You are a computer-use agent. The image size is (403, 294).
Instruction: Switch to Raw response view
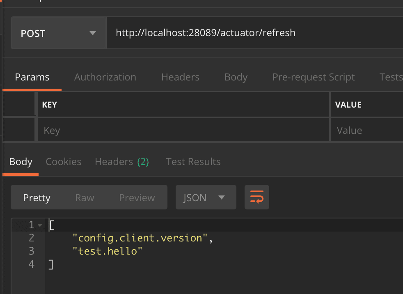pyautogui.click(x=85, y=198)
